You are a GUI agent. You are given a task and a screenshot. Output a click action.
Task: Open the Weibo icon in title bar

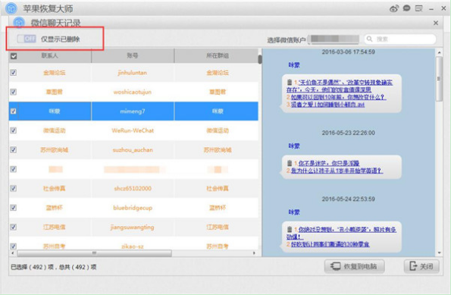pos(394,8)
